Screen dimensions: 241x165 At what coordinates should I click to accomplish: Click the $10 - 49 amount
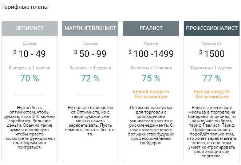[x=30, y=54]
